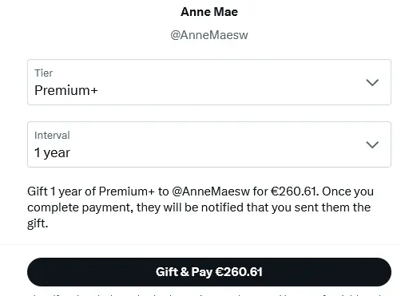This screenshot has width=401, height=296.
Task: Click 'Premium+' word in the gift description
Action: point(126,191)
